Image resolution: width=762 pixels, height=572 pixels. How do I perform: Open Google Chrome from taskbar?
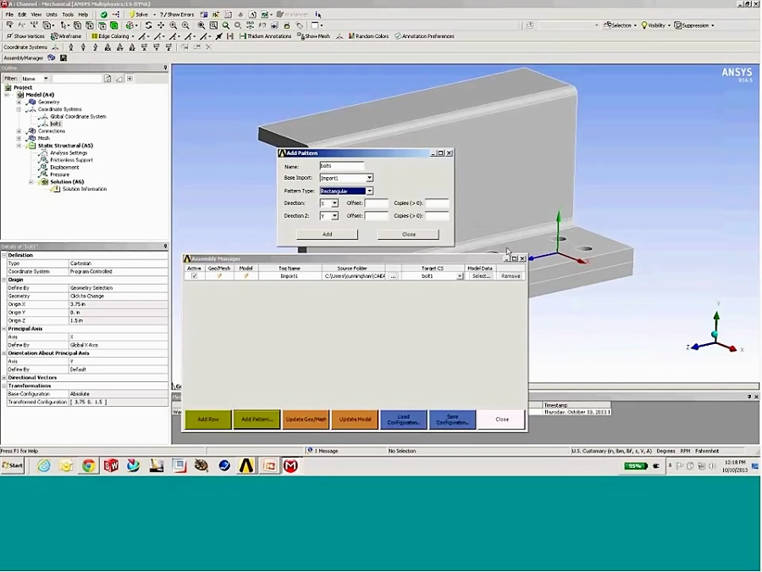tap(88, 466)
